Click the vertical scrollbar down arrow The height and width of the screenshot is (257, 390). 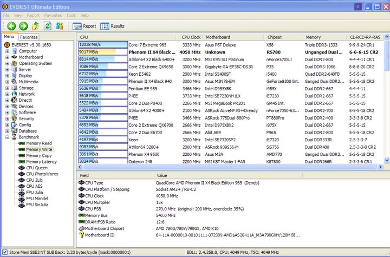click(387, 161)
